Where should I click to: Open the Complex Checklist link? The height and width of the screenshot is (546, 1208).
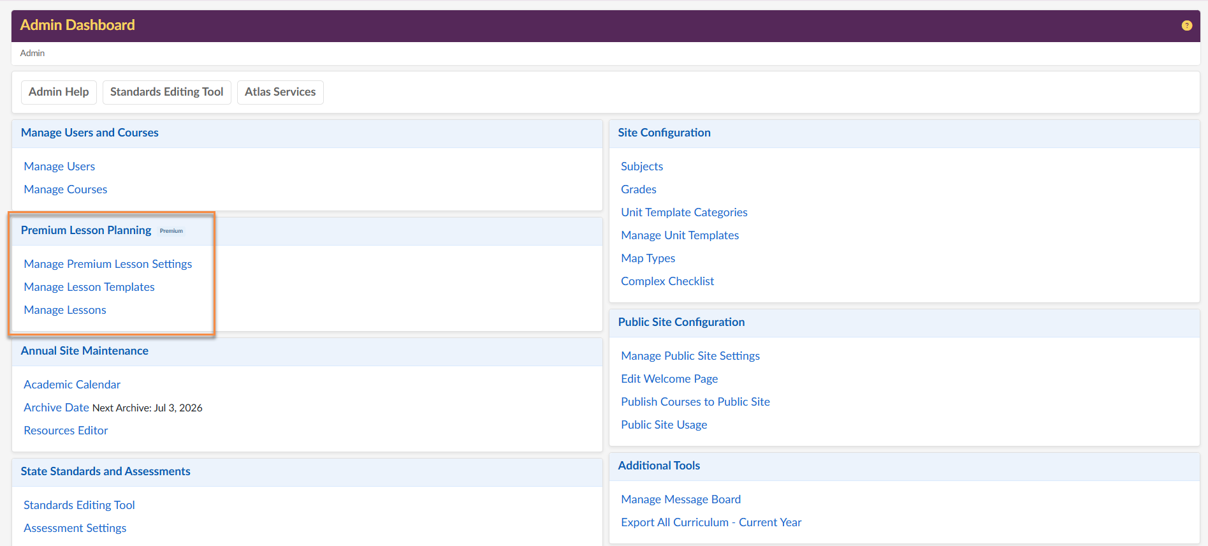(667, 281)
